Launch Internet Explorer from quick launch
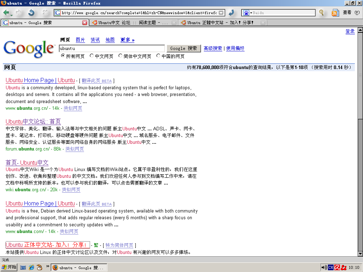Screen dimensions: 363x272 tap(32, 268)
